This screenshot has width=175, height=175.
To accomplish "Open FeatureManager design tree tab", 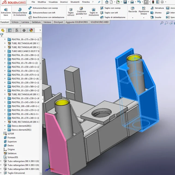I will [x=3, y=30].
